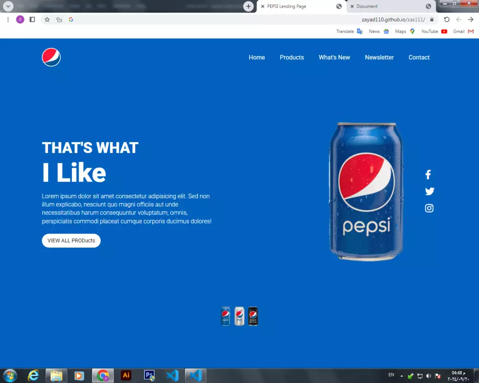The width and height of the screenshot is (479, 383).
Task: Click the large Pepsi can image
Action: 366,192
